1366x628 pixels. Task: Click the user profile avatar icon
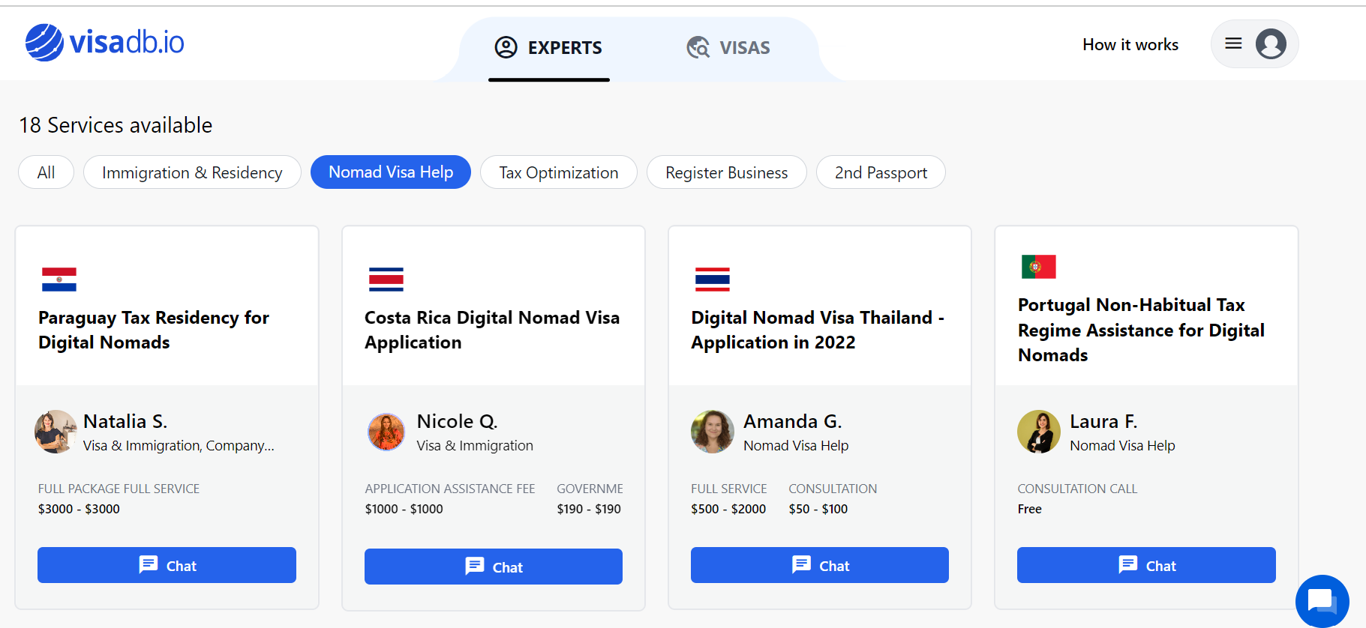point(1271,43)
